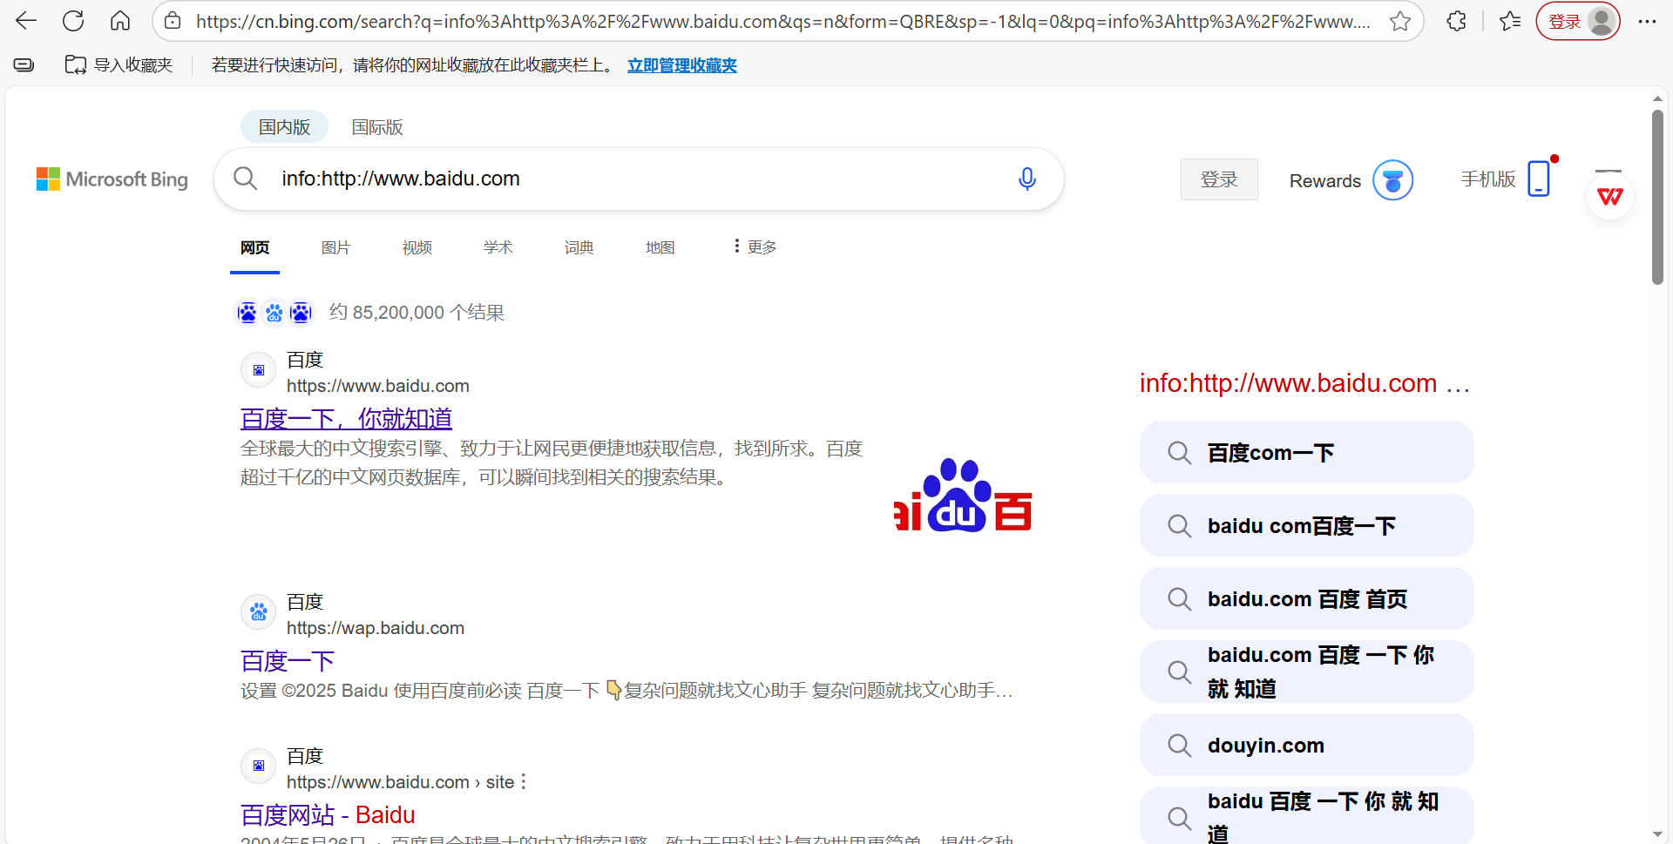1673x844 pixels.
Task: Select the 视频 results tab
Action: coord(417,247)
